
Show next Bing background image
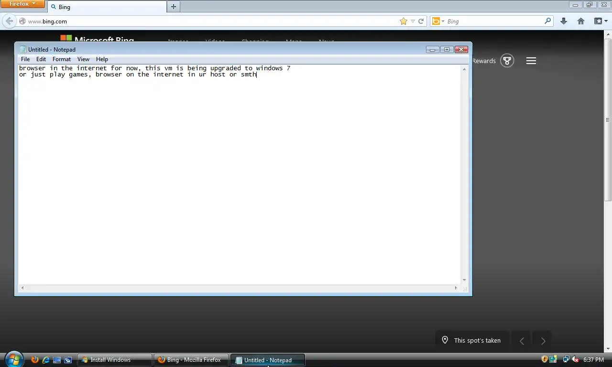click(543, 341)
